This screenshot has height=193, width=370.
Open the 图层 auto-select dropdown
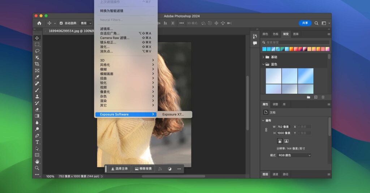(x=86, y=23)
